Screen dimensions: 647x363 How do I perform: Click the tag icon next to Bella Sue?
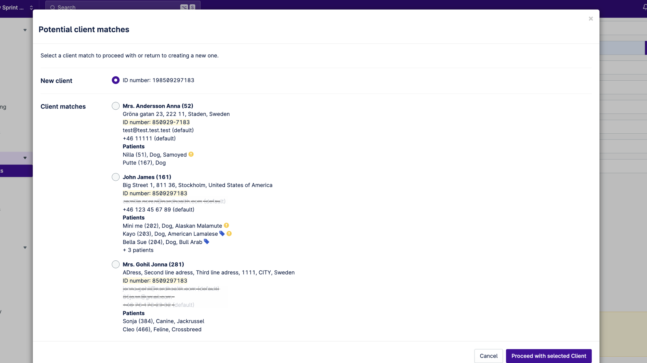tap(207, 242)
